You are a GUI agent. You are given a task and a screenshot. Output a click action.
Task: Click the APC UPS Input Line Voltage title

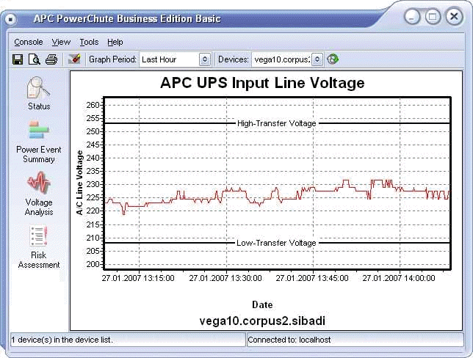262,83
